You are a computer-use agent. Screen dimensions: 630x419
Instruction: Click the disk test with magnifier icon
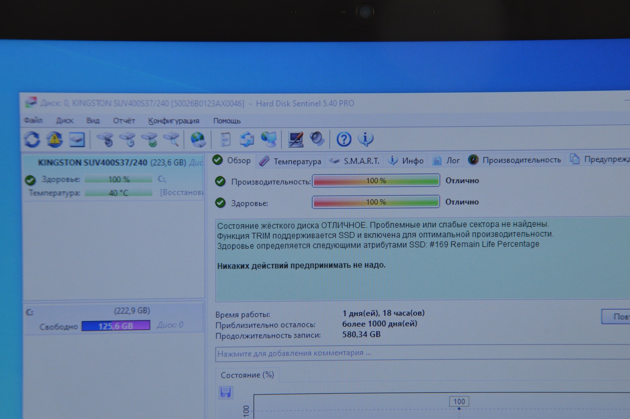click(172, 139)
